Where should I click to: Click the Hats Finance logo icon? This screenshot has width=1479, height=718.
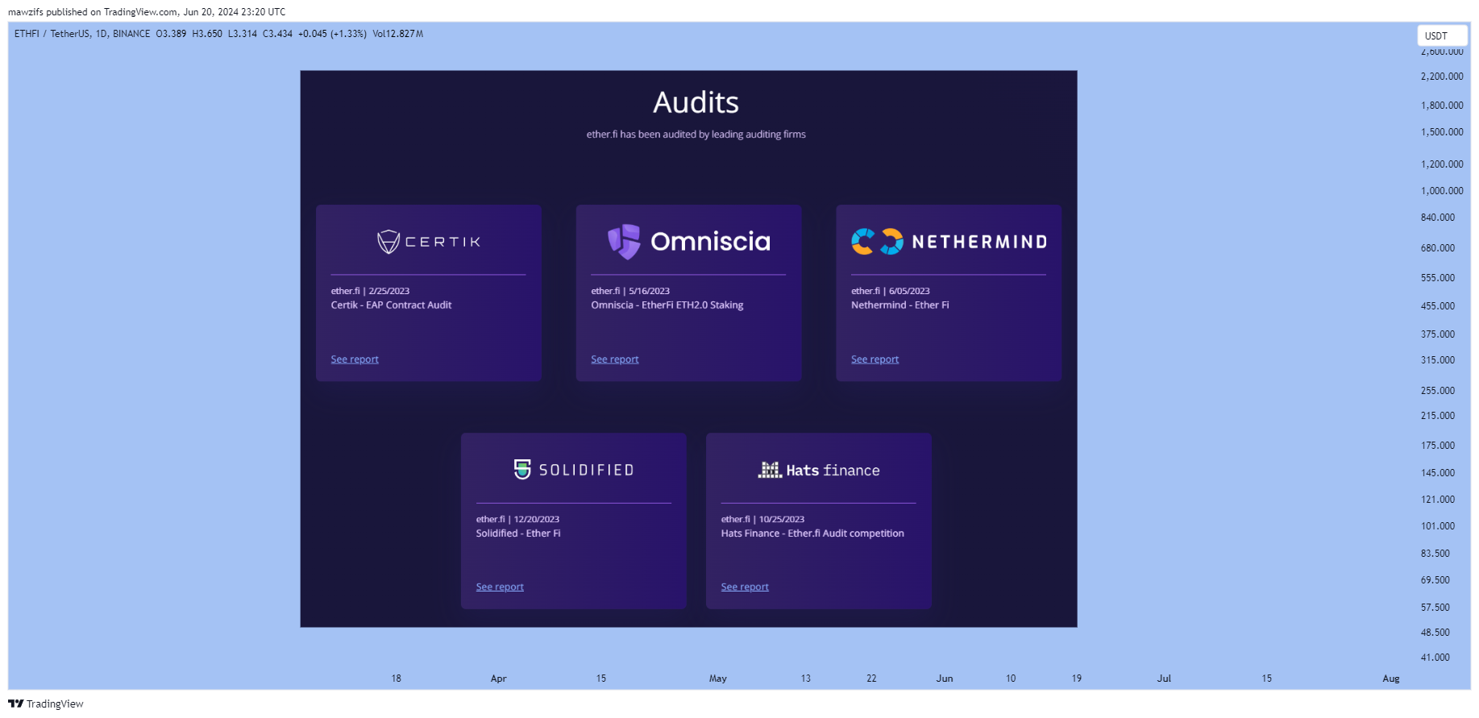pyautogui.click(x=770, y=470)
